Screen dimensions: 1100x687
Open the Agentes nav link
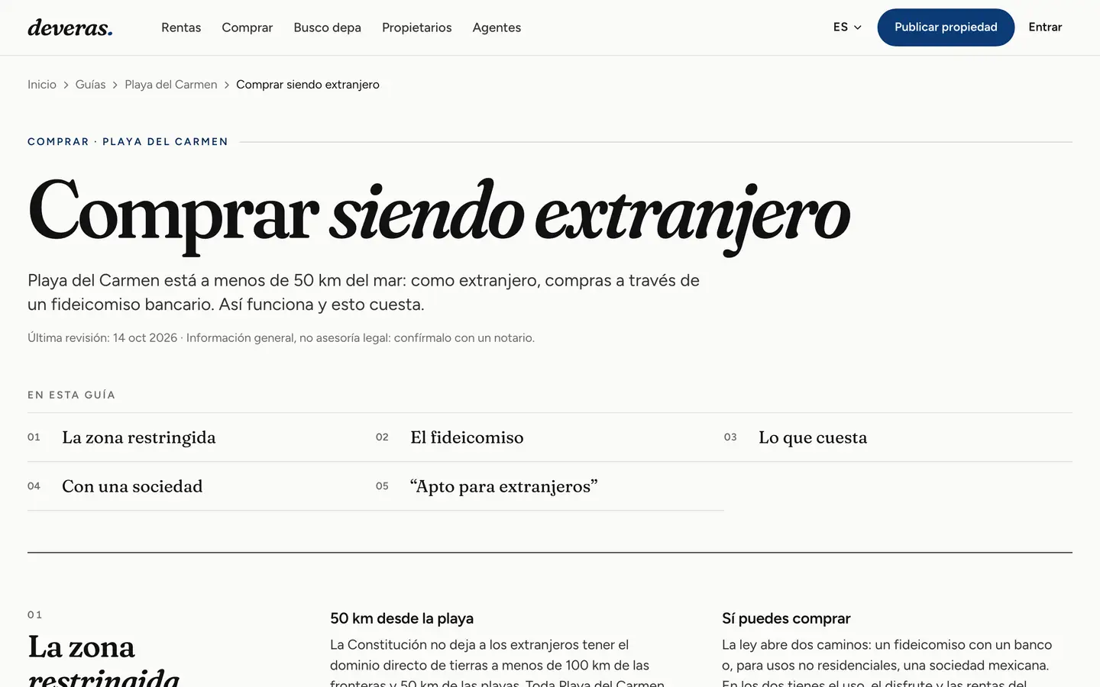coord(497,27)
